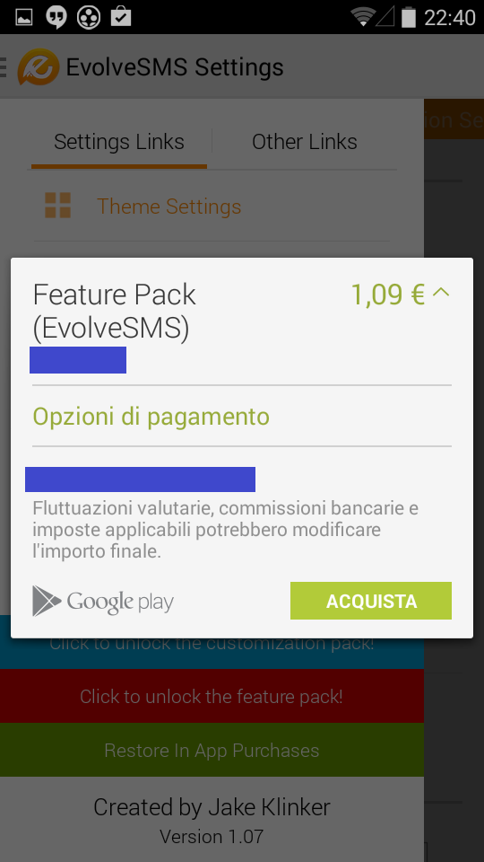
Task: Collapse the price details chevron next to 1,09 €
Action: pos(441,293)
